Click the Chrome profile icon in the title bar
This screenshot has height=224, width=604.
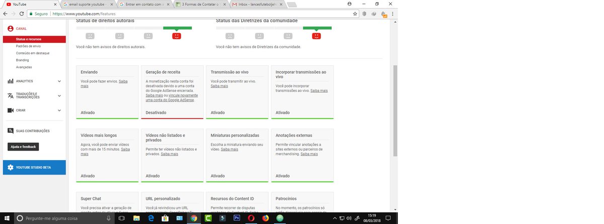[349, 4]
